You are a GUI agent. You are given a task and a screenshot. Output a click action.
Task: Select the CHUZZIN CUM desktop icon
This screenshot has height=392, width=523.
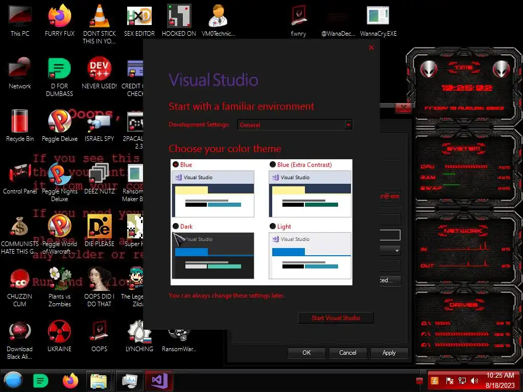(20, 287)
